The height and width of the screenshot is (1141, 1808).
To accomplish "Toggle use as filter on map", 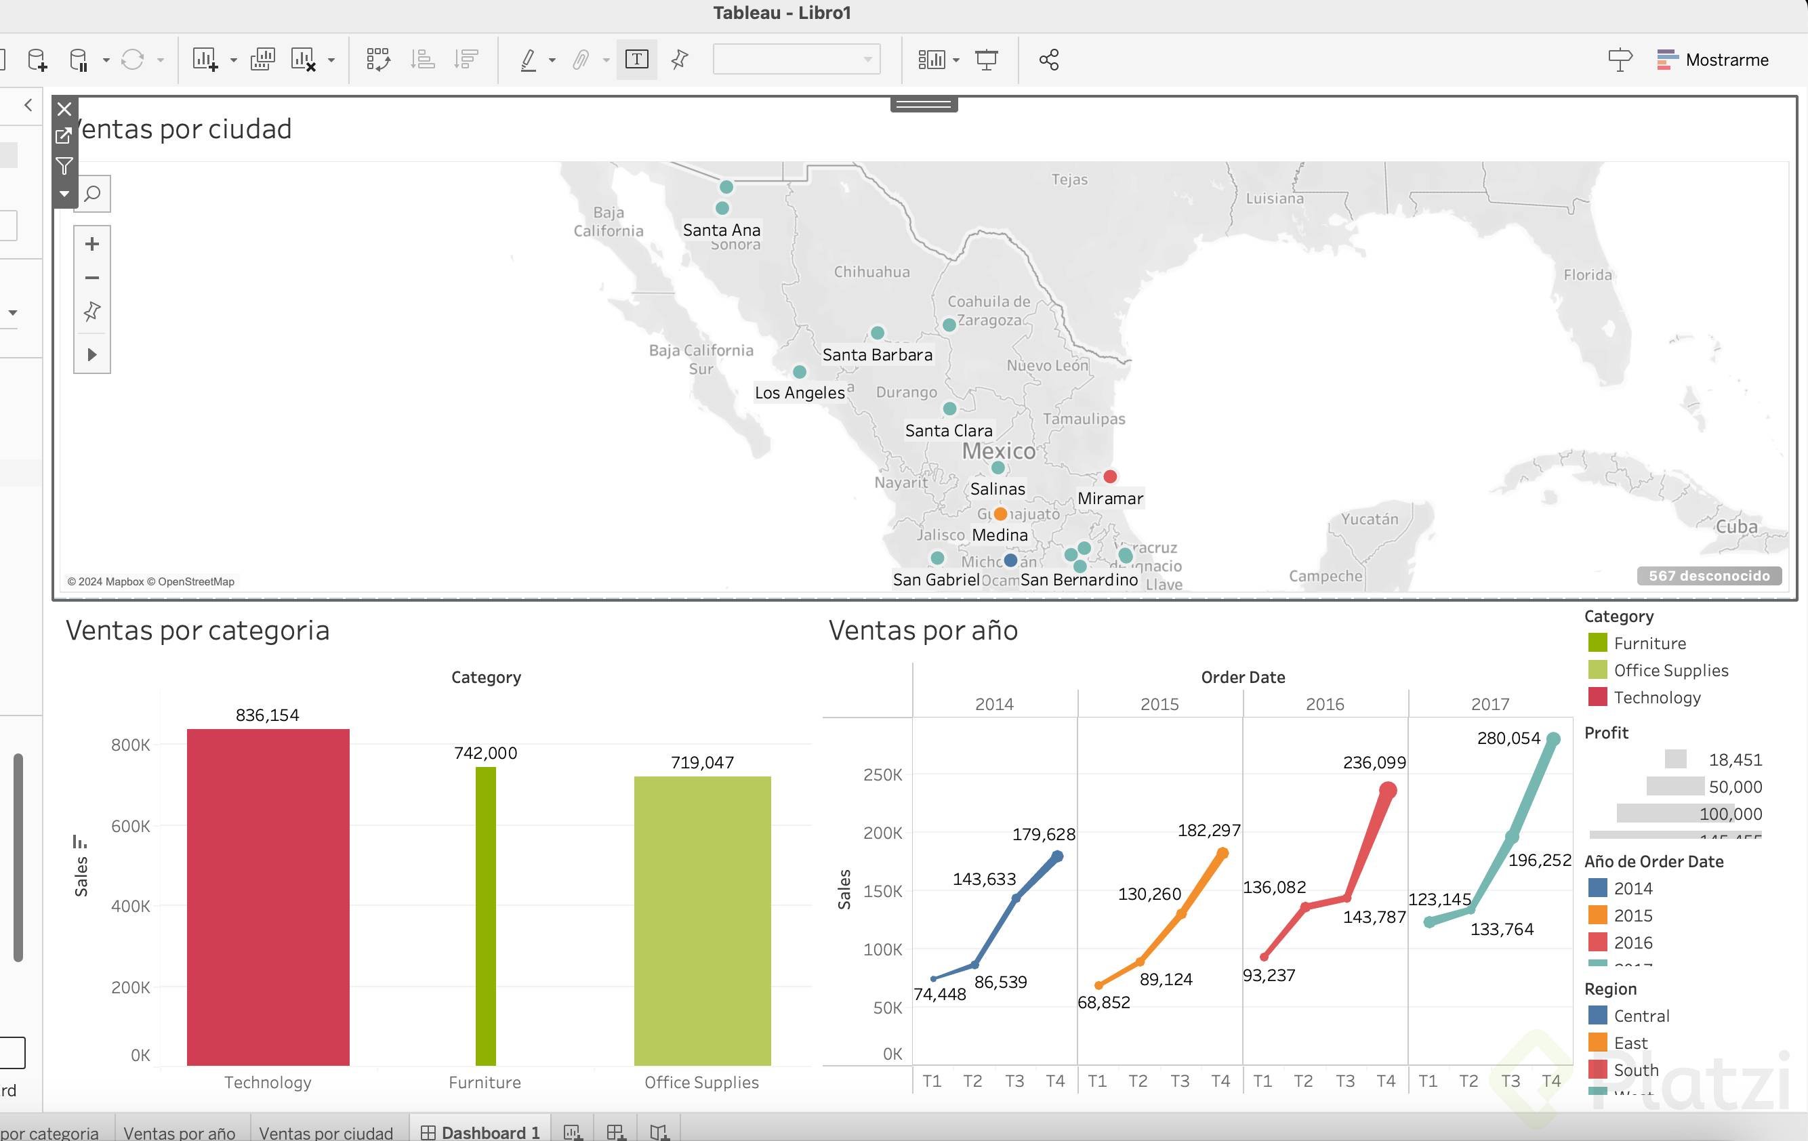I will (64, 165).
